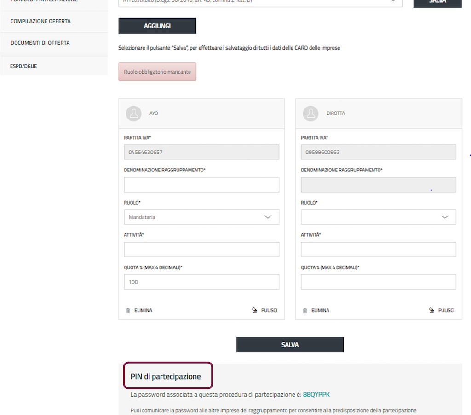Select ESPD/DGUE in the side menu
471x415 pixels.
[23, 66]
